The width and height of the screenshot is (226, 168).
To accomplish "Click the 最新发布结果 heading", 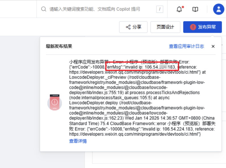I will [x=59, y=46].
